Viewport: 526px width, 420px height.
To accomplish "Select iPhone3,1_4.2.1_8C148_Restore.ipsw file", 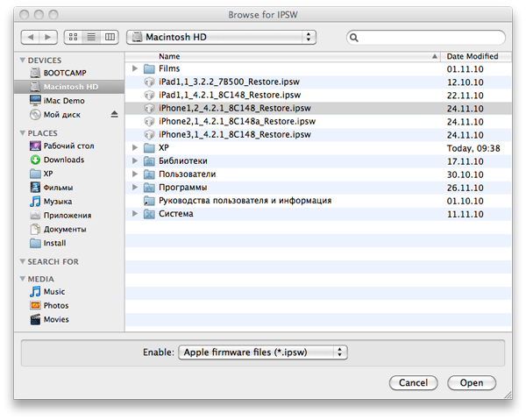I will pyautogui.click(x=318, y=134).
